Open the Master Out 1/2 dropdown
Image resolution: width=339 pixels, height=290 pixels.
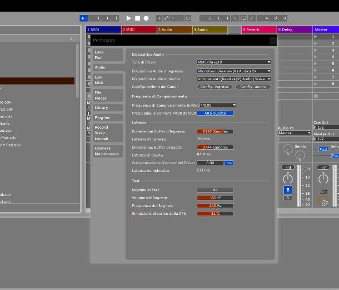click(326, 139)
